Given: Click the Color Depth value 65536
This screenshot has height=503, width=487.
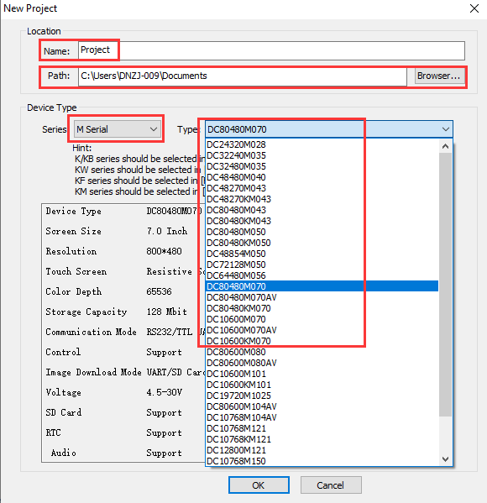Looking at the screenshot, I should (x=159, y=291).
